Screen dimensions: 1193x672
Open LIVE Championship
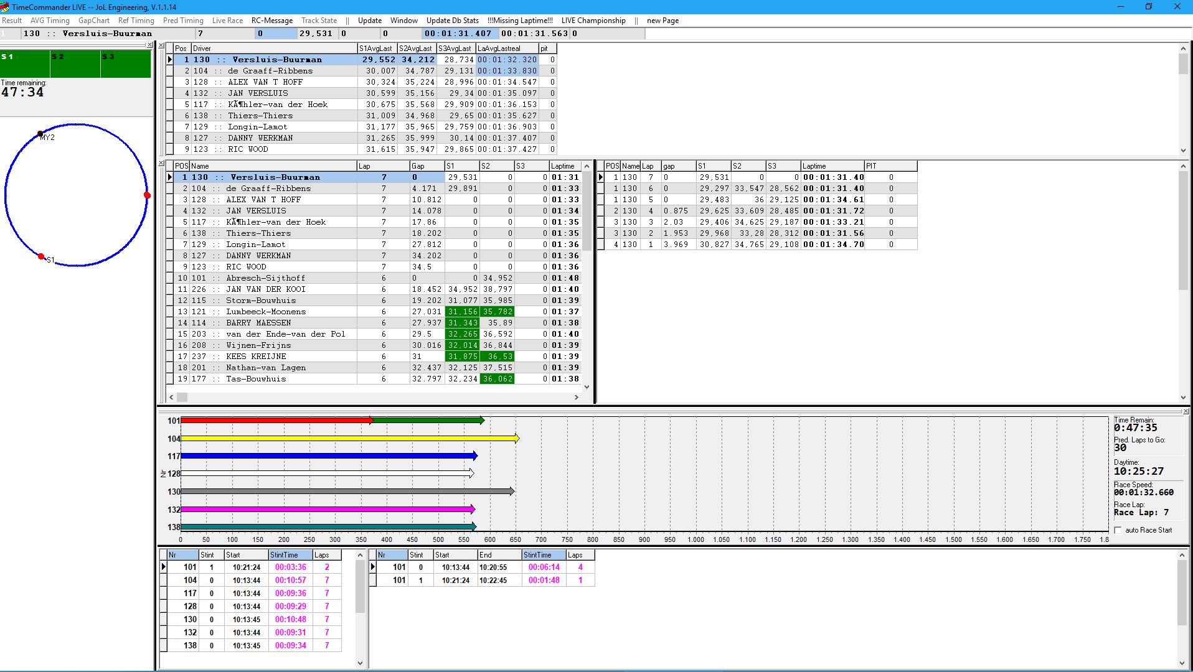click(593, 21)
